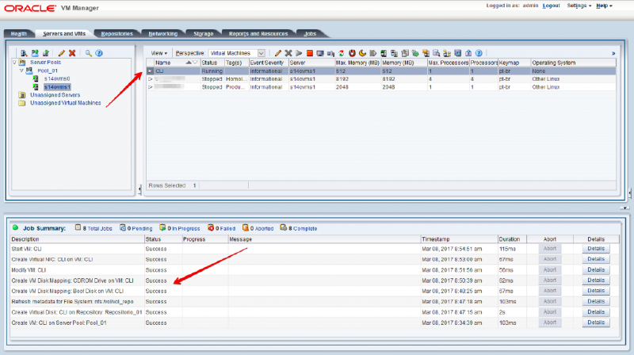Open the View menu in VM toolbar
This screenshot has width=634, height=355.
pos(159,52)
